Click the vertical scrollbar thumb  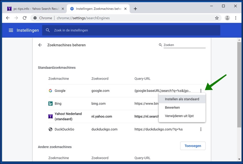239,85
